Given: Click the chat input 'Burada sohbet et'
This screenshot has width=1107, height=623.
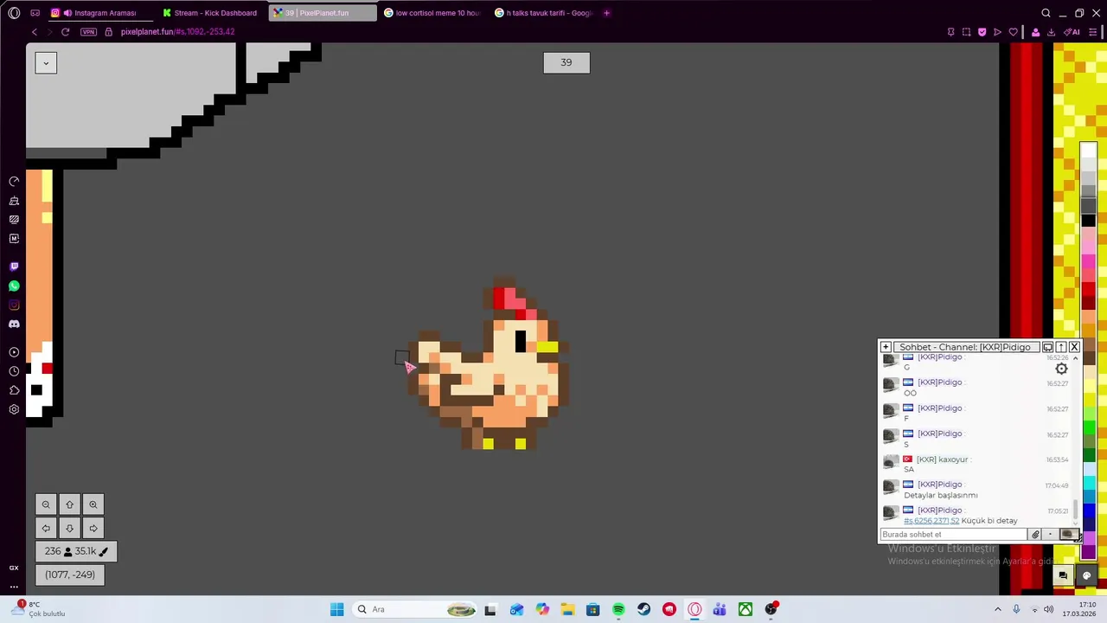Looking at the screenshot, I should point(954,535).
